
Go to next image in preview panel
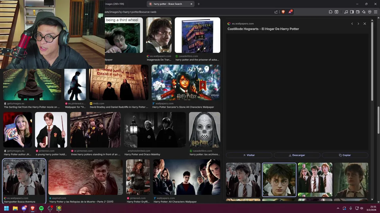[358, 24]
